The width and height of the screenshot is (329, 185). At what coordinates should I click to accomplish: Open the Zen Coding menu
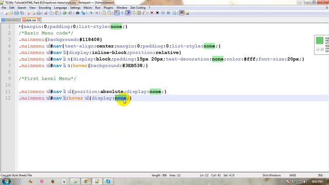138,8
